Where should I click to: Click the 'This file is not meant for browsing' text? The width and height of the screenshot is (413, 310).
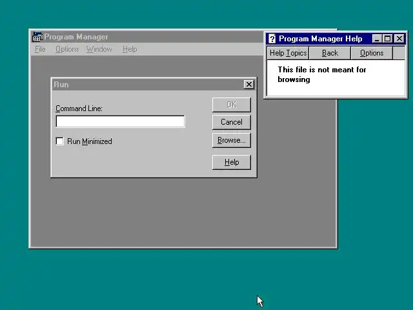coord(321,75)
